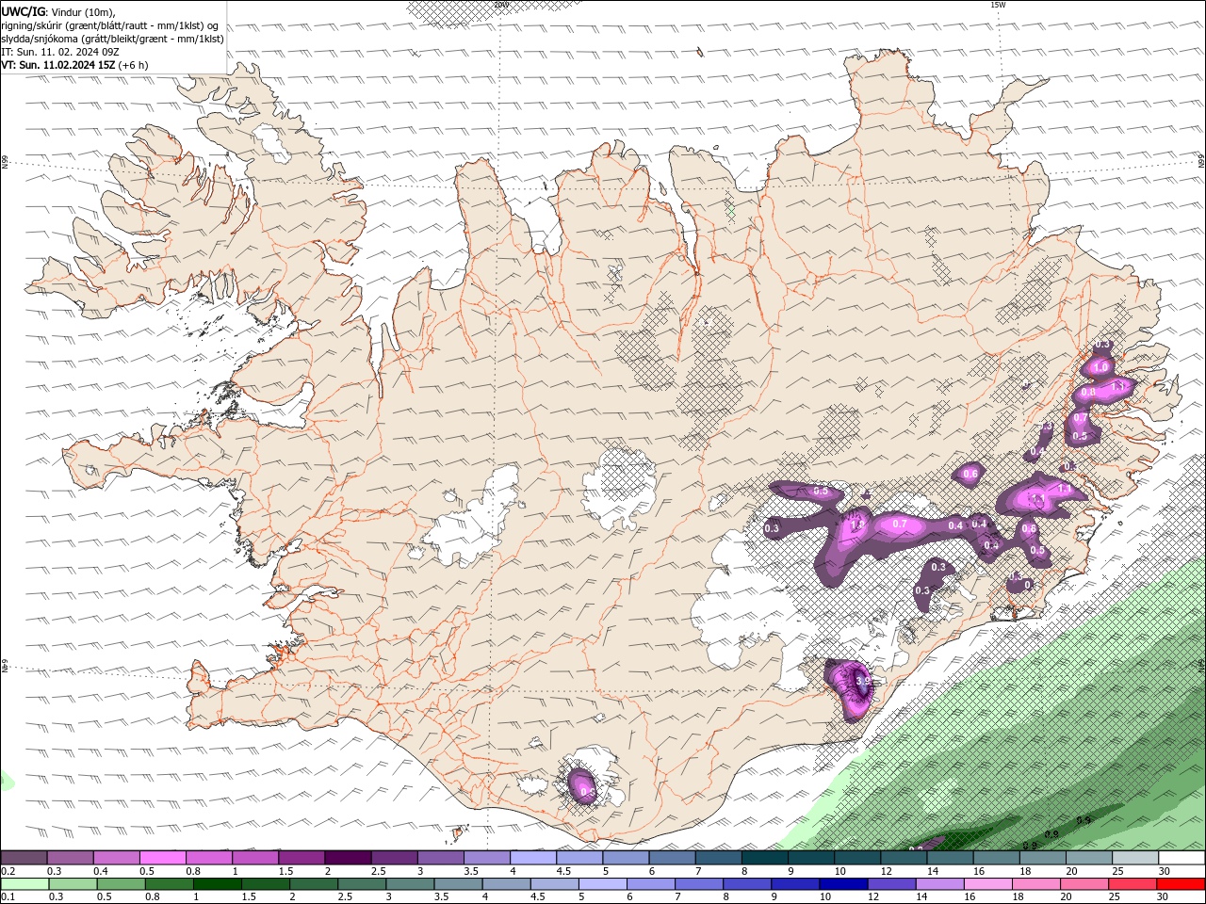
Task: Pick the bottom-row rain swatch labeled 2
Action: [x=314, y=884]
